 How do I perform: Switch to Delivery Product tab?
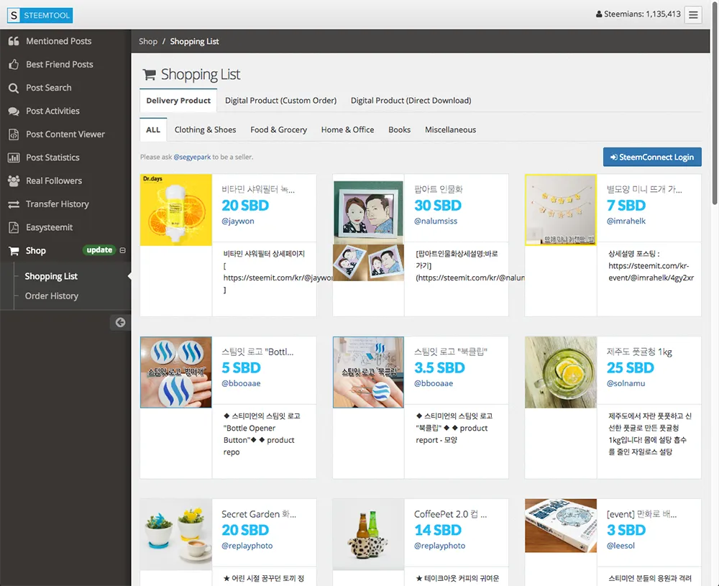pyautogui.click(x=178, y=101)
